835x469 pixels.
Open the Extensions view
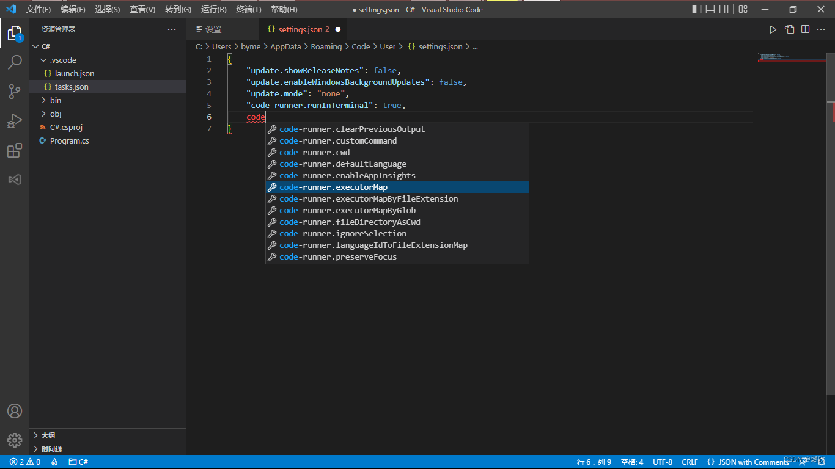pos(15,150)
